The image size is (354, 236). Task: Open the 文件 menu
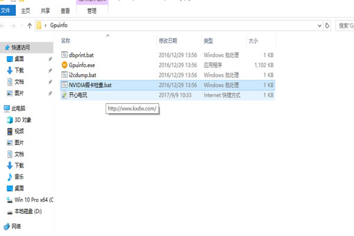[6, 11]
